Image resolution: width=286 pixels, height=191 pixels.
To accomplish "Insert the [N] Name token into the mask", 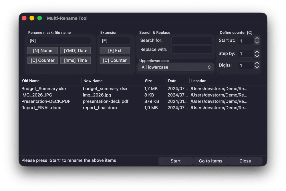I will tap(42, 50).
